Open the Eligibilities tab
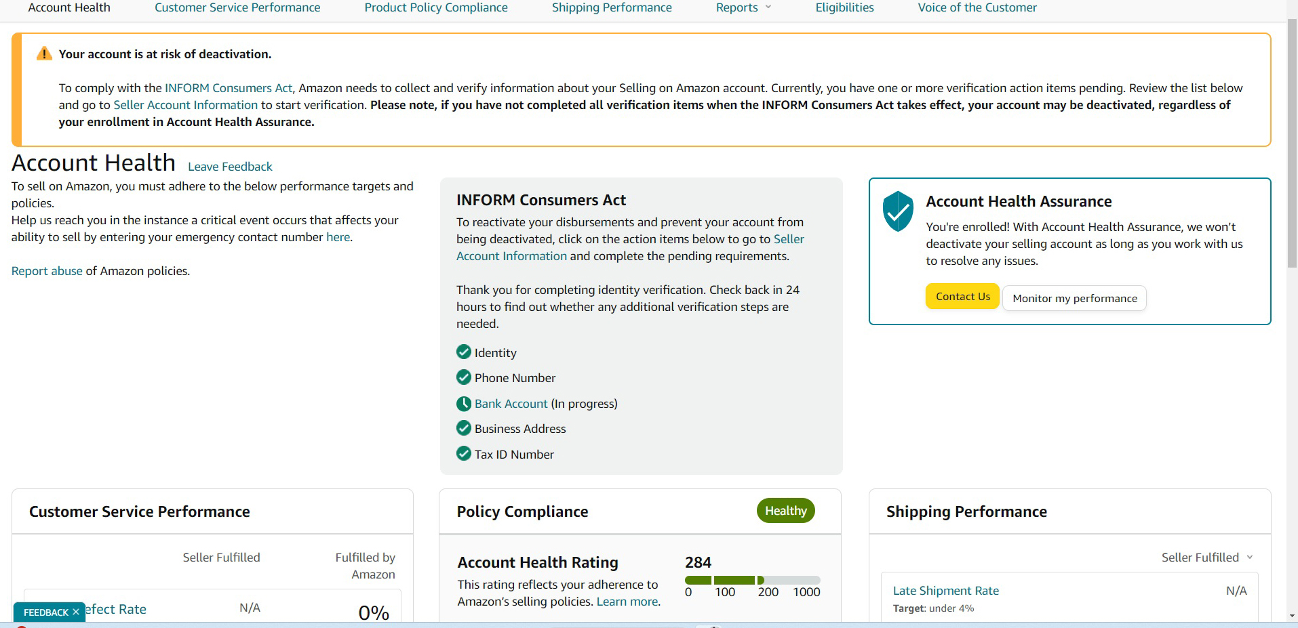 pos(844,7)
